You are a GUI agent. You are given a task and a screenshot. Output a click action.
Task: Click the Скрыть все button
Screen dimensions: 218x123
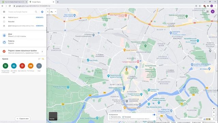[x=23, y=119]
